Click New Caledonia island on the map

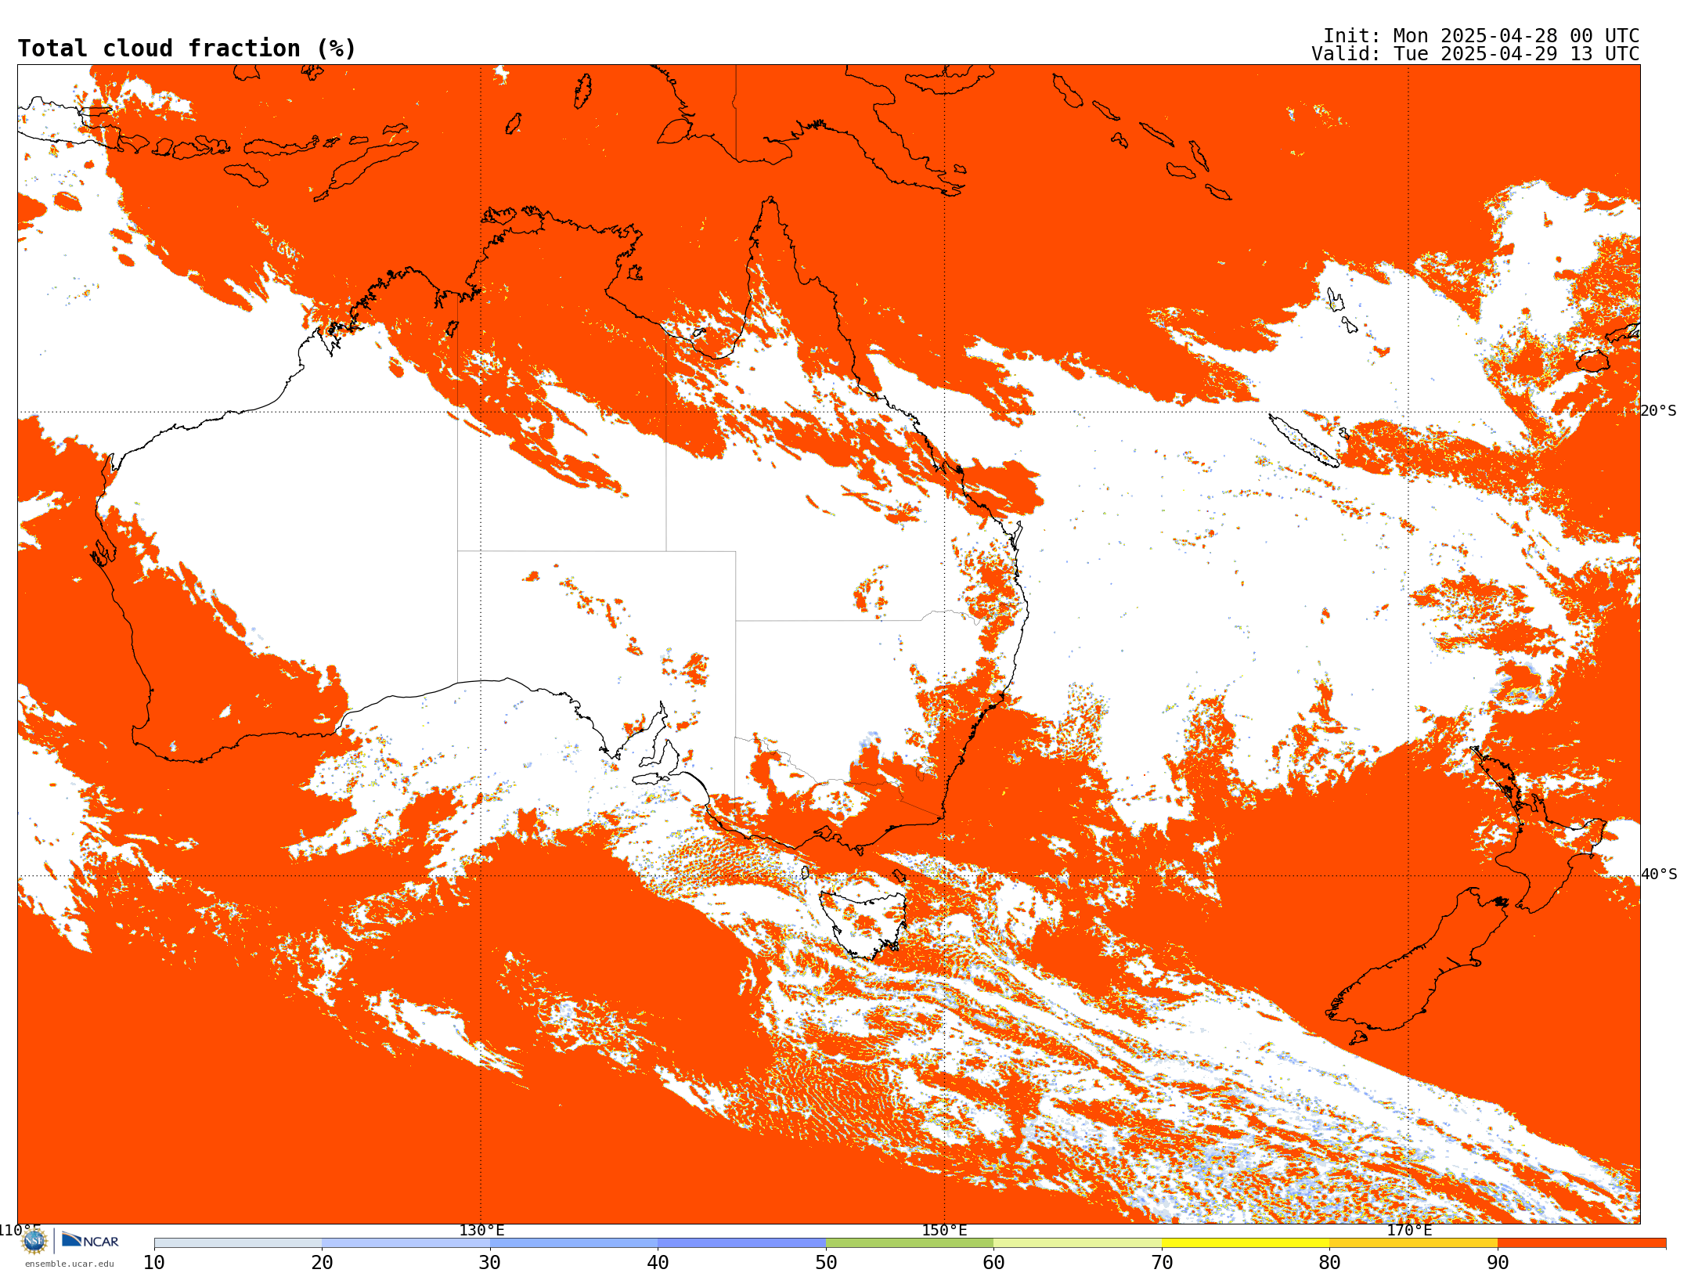(1303, 441)
